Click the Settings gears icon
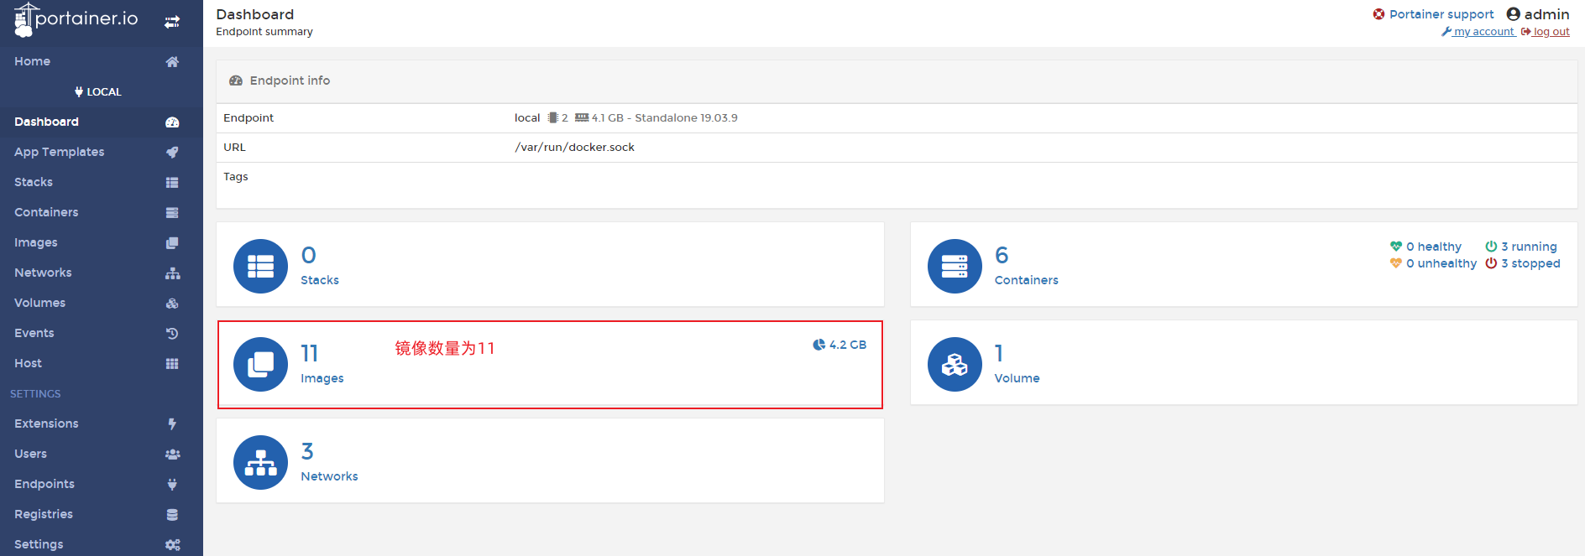 click(x=172, y=544)
